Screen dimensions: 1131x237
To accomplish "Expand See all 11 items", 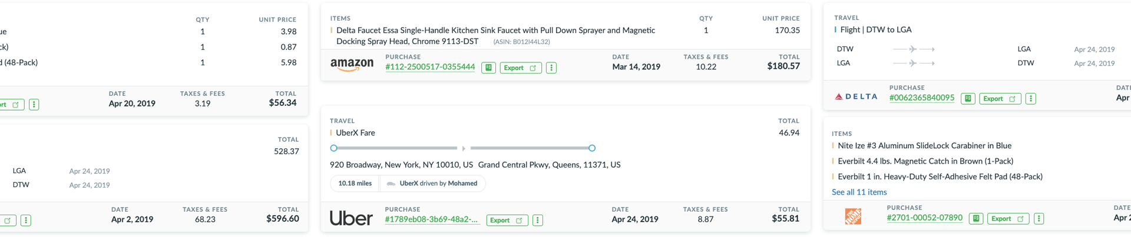I will coord(859,192).
